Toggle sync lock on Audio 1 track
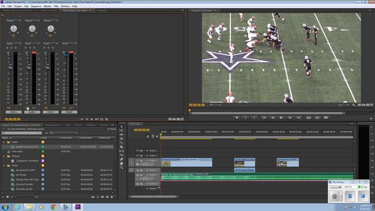This screenshot has width=375, height=211. click(x=141, y=170)
